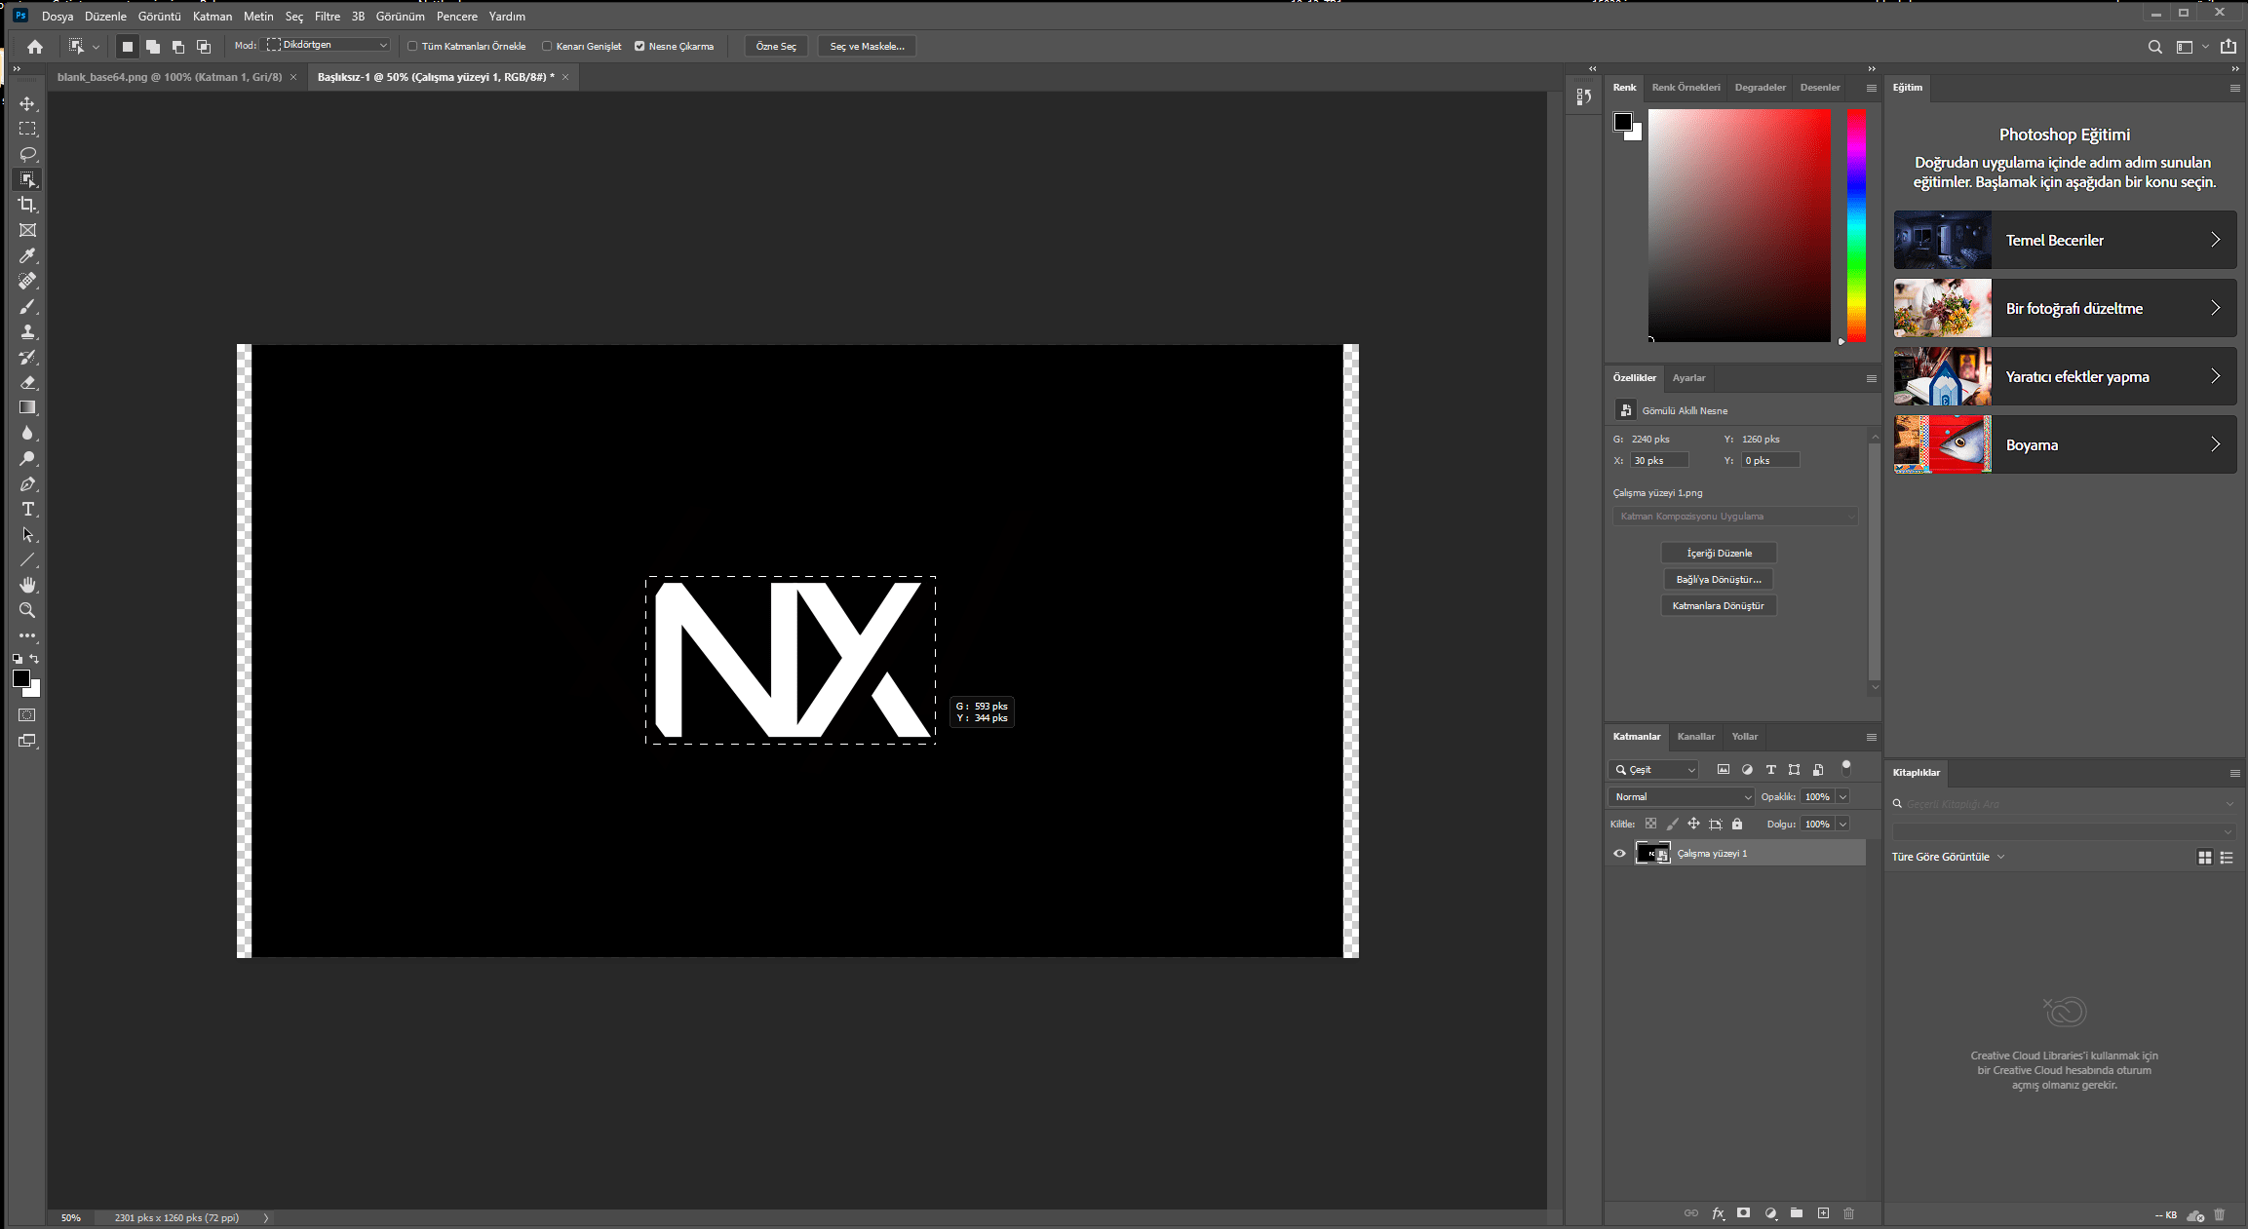
Task: Select the Gradient tool
Action: 27,407
